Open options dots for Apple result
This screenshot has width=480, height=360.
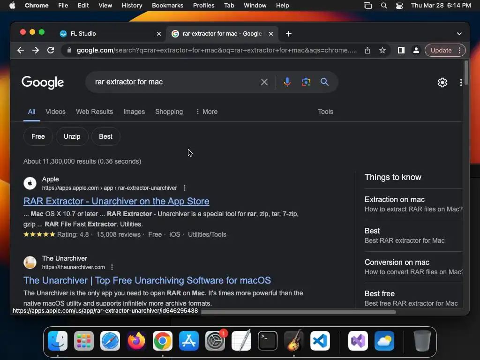[185, 188]
